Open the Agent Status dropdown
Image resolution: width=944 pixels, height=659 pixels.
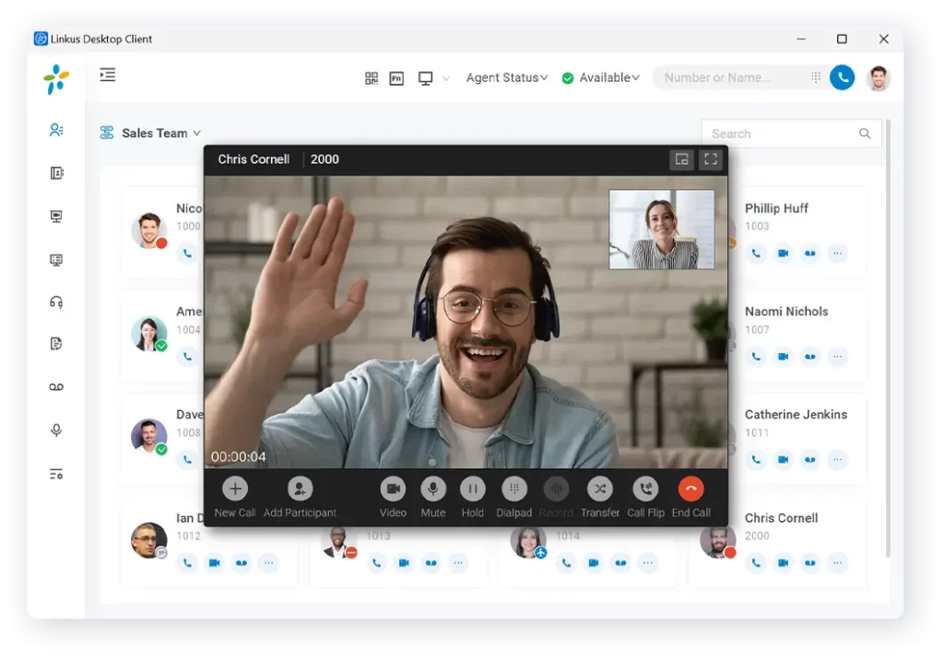tap(506, 78)
